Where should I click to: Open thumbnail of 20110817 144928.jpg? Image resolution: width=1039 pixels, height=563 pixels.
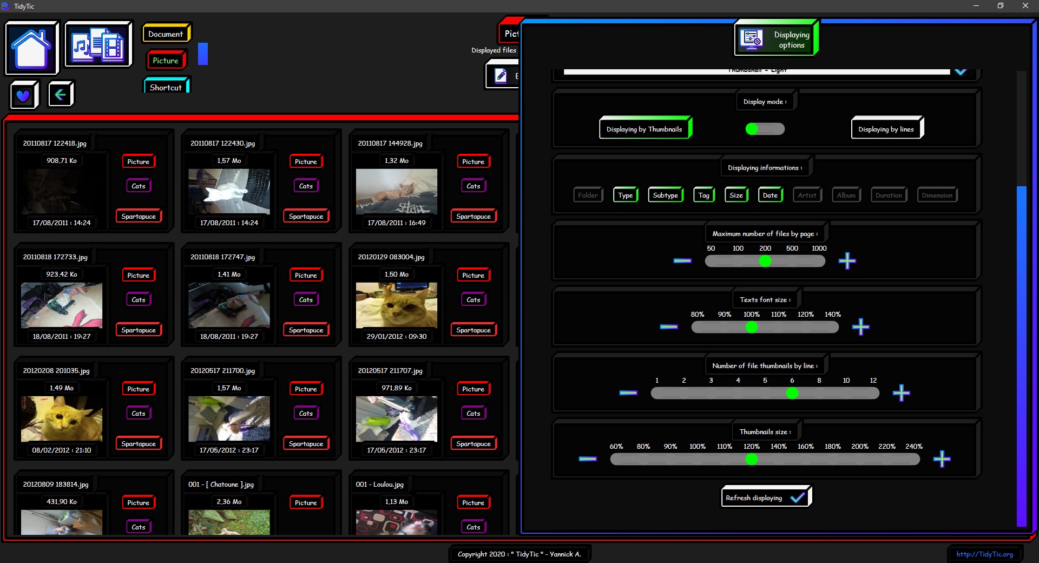397,192
